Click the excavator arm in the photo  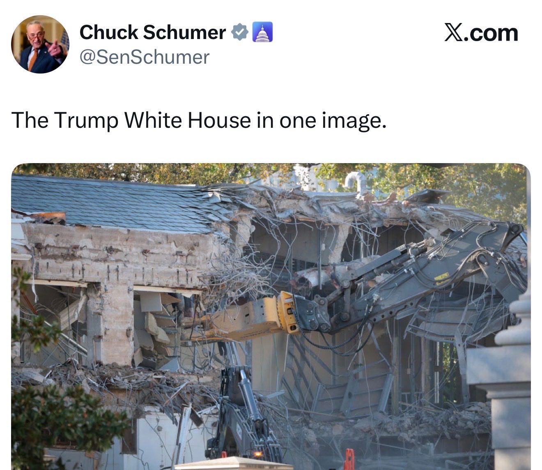click(x=411, y=279)
